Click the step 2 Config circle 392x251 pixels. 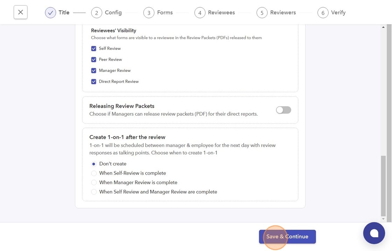[x=97, y=13]
